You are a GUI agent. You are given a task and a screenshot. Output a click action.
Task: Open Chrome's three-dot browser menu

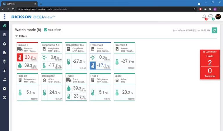[220, 9]
